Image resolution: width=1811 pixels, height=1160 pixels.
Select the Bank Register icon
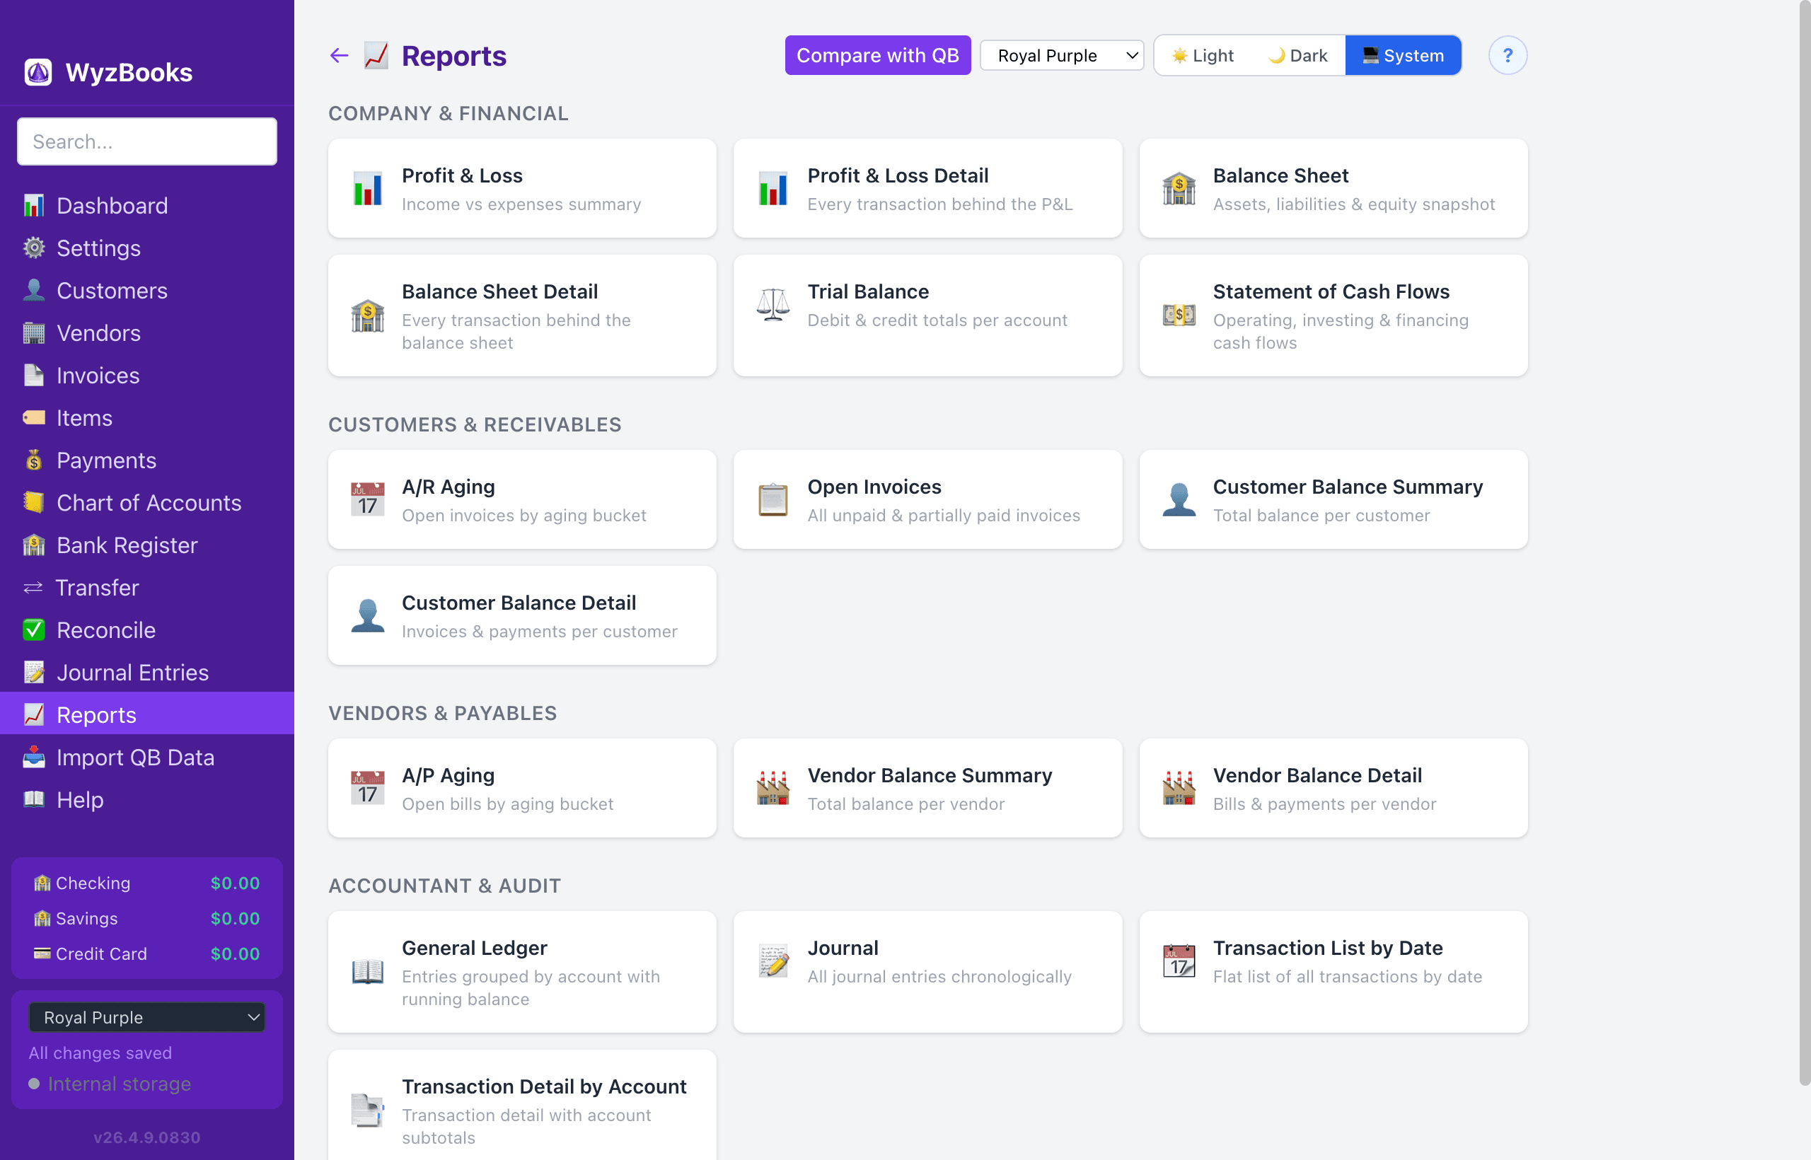[34, 545]
